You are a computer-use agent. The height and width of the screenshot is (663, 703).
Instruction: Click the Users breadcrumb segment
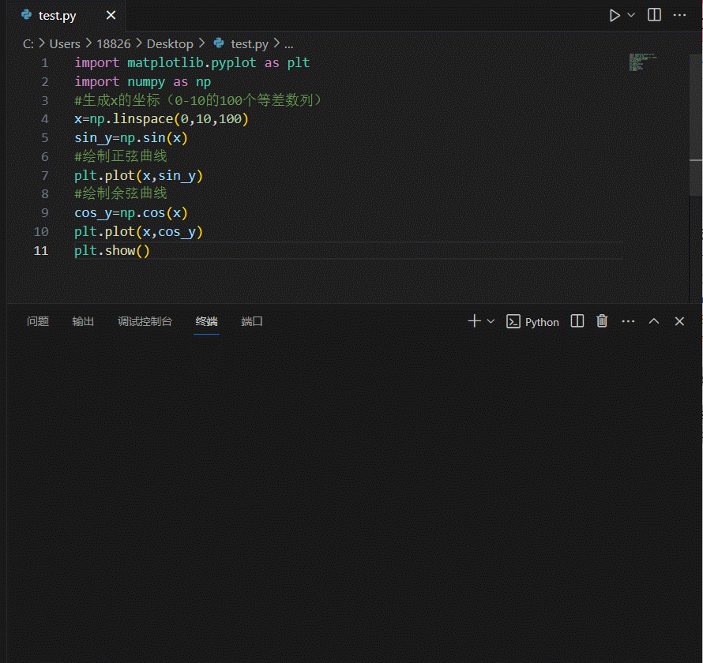click(x=65, y=44)
